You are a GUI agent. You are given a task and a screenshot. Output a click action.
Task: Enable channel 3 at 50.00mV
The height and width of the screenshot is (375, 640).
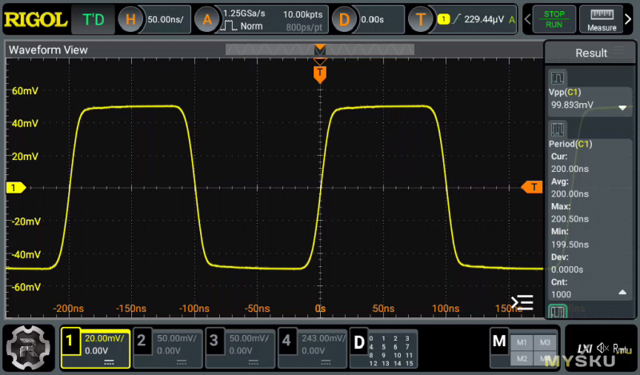(240, 345)
